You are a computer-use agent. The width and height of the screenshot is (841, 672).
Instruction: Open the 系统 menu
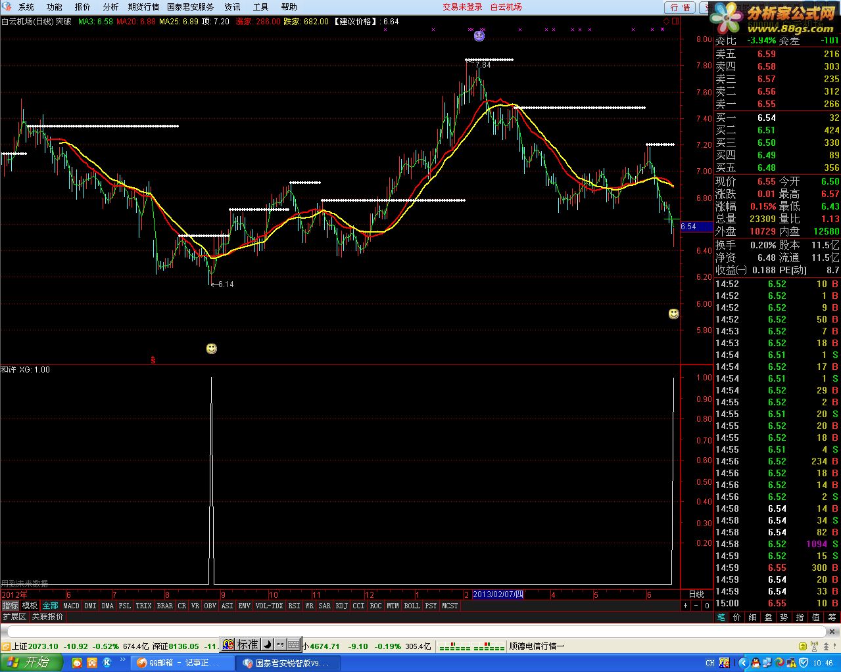click(26, 7)
